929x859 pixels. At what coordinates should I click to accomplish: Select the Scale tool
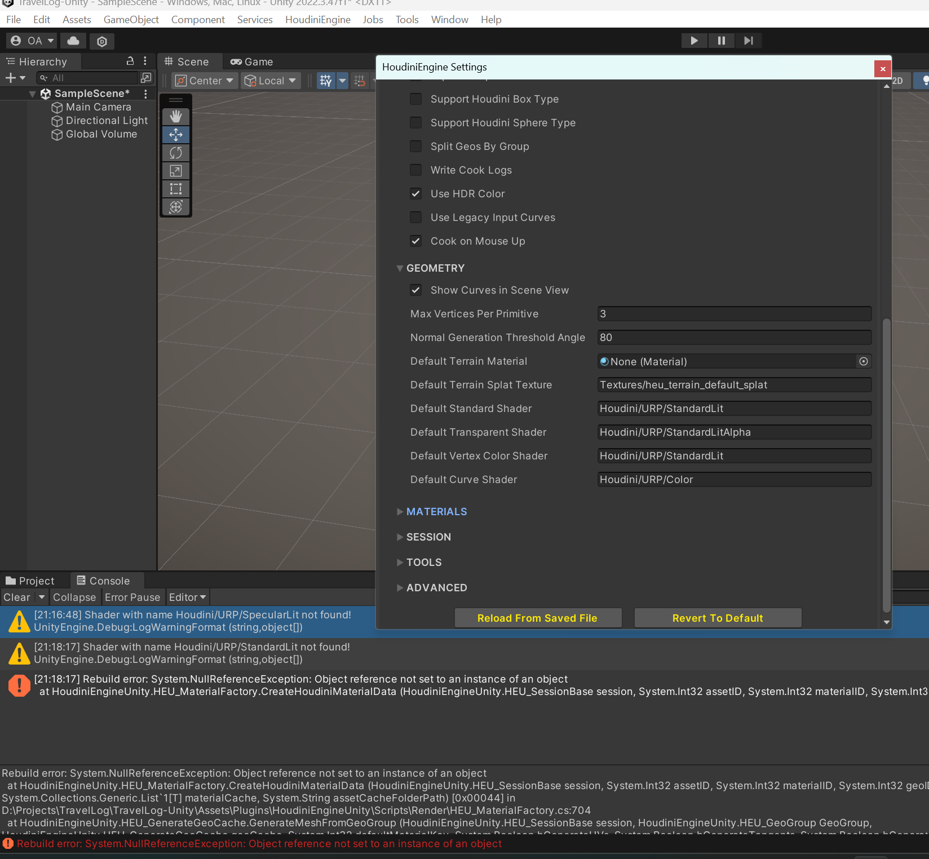176,171
